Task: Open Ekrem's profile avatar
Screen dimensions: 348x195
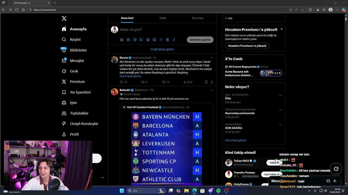Action: (x=114, y=60)
